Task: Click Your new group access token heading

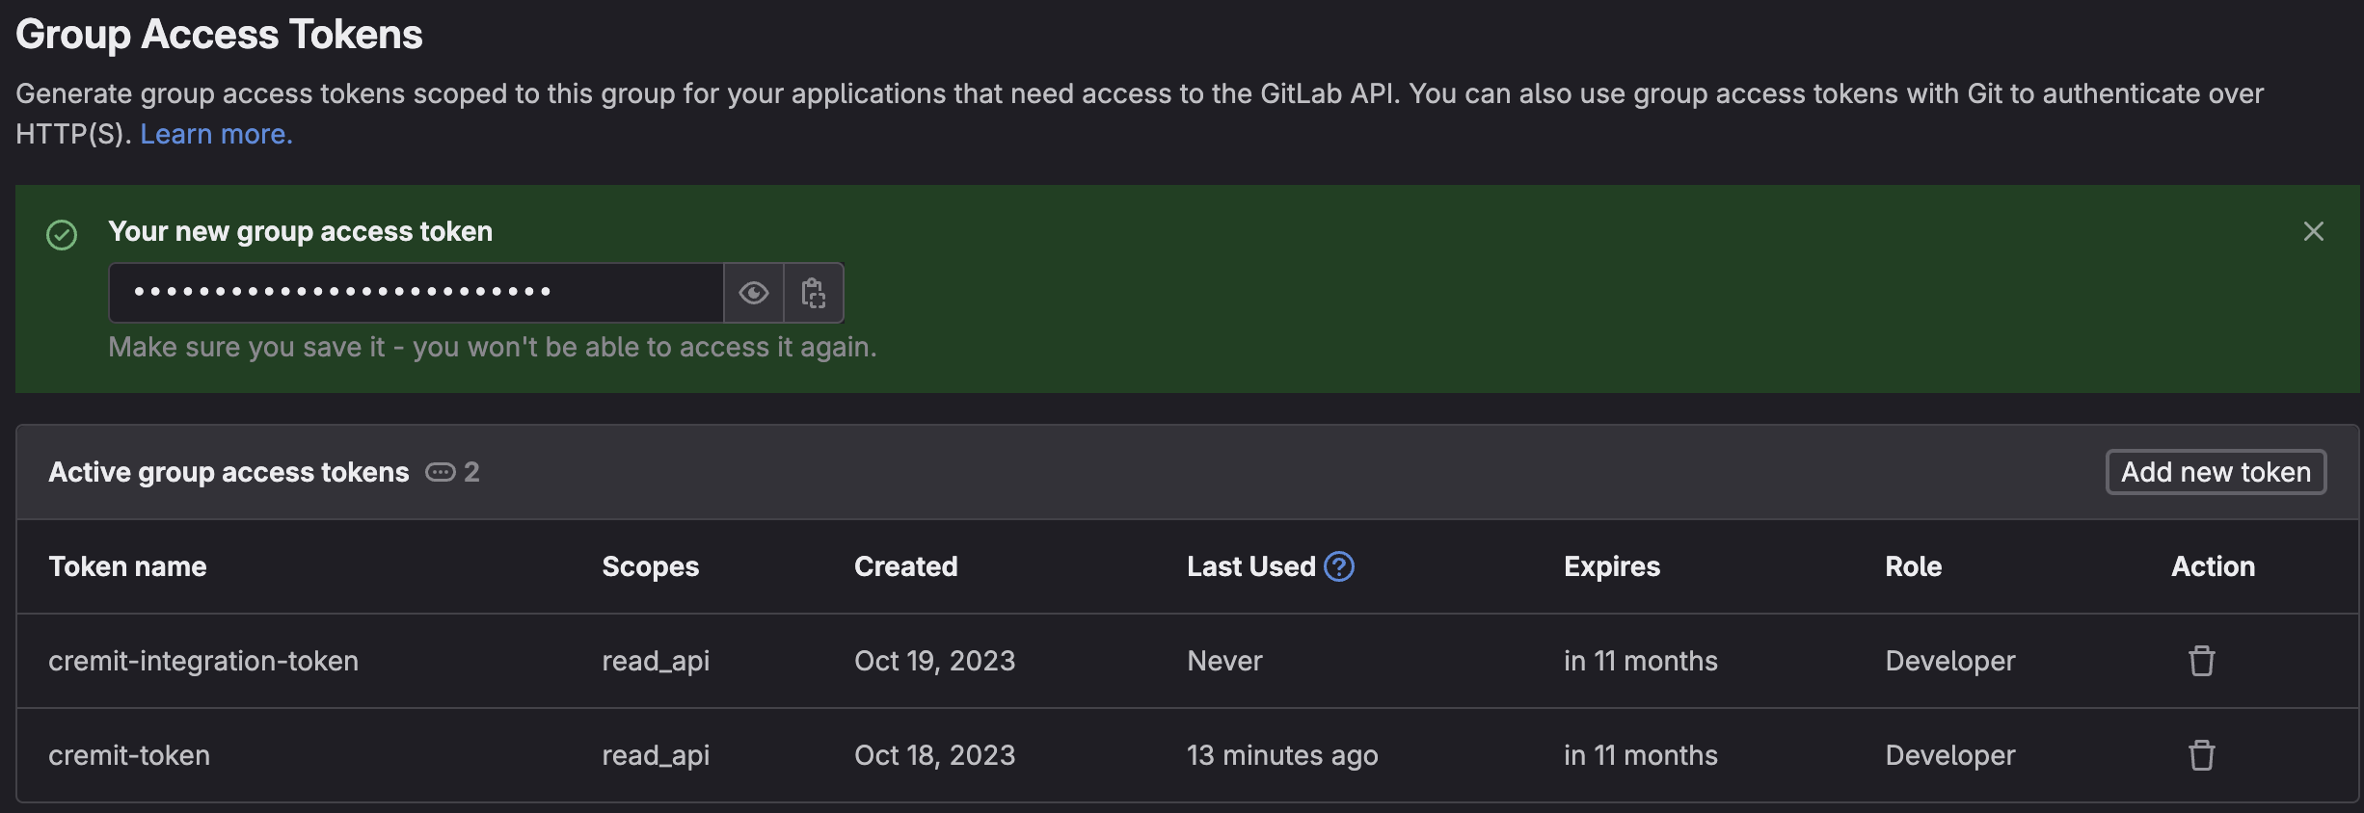Action: [x=300, y=232]
